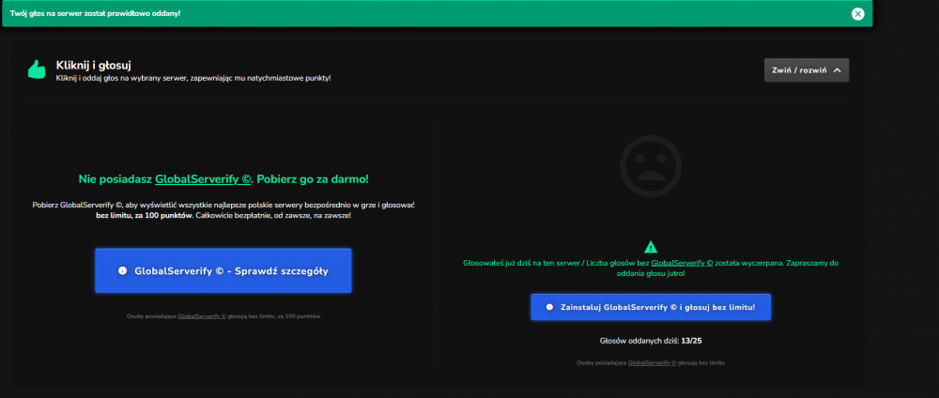The image size is (939, 398).
Task: Click the info icon on Sprawdź szczegóły button
Action: click(x=123, y=270)
